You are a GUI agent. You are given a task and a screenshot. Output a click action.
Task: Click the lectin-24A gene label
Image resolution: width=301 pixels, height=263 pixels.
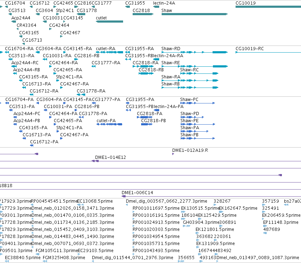164,3
